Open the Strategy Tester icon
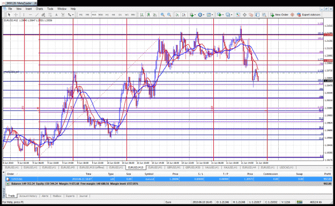This screenshot has height=206, width=335. pos(264,15)
